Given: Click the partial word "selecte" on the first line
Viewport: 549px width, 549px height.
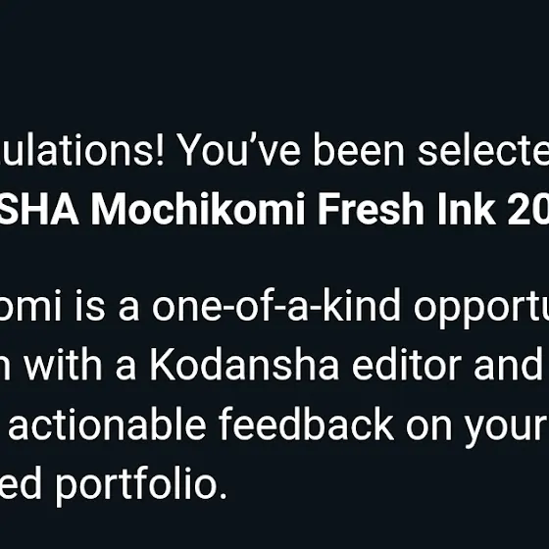Looking at the screenshot, I should [x=483, y=149].
